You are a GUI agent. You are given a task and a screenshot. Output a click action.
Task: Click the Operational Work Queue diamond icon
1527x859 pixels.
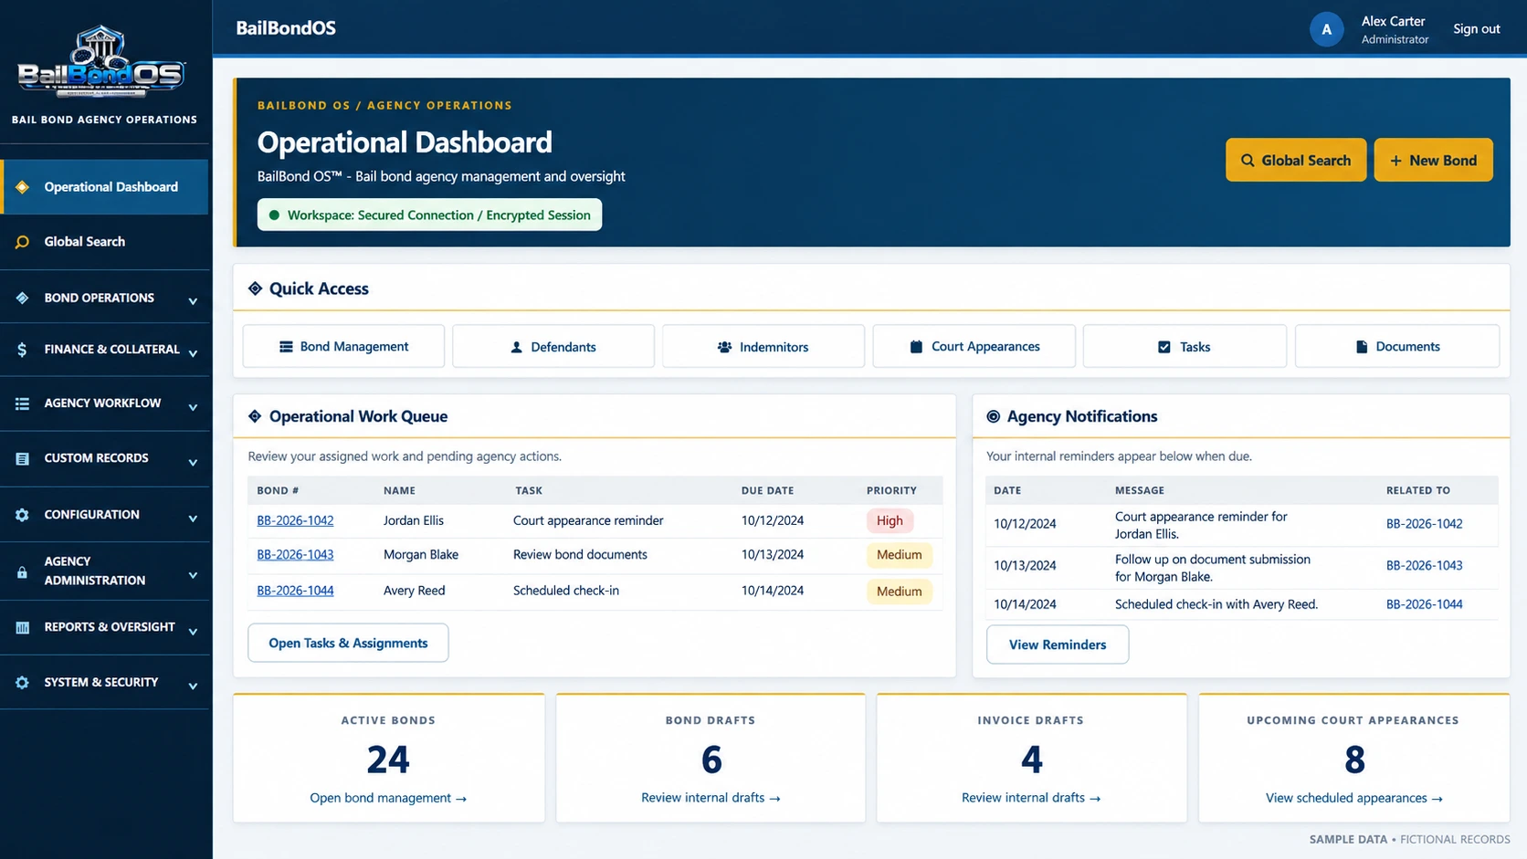click(x=255, y=416)
